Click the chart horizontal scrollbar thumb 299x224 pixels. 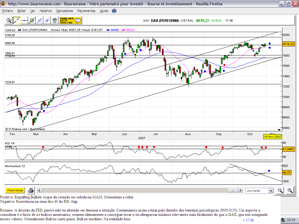pyautogui.click(x=233, y=190)
